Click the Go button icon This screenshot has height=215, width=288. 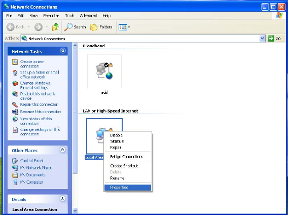[x=271, y=39]
